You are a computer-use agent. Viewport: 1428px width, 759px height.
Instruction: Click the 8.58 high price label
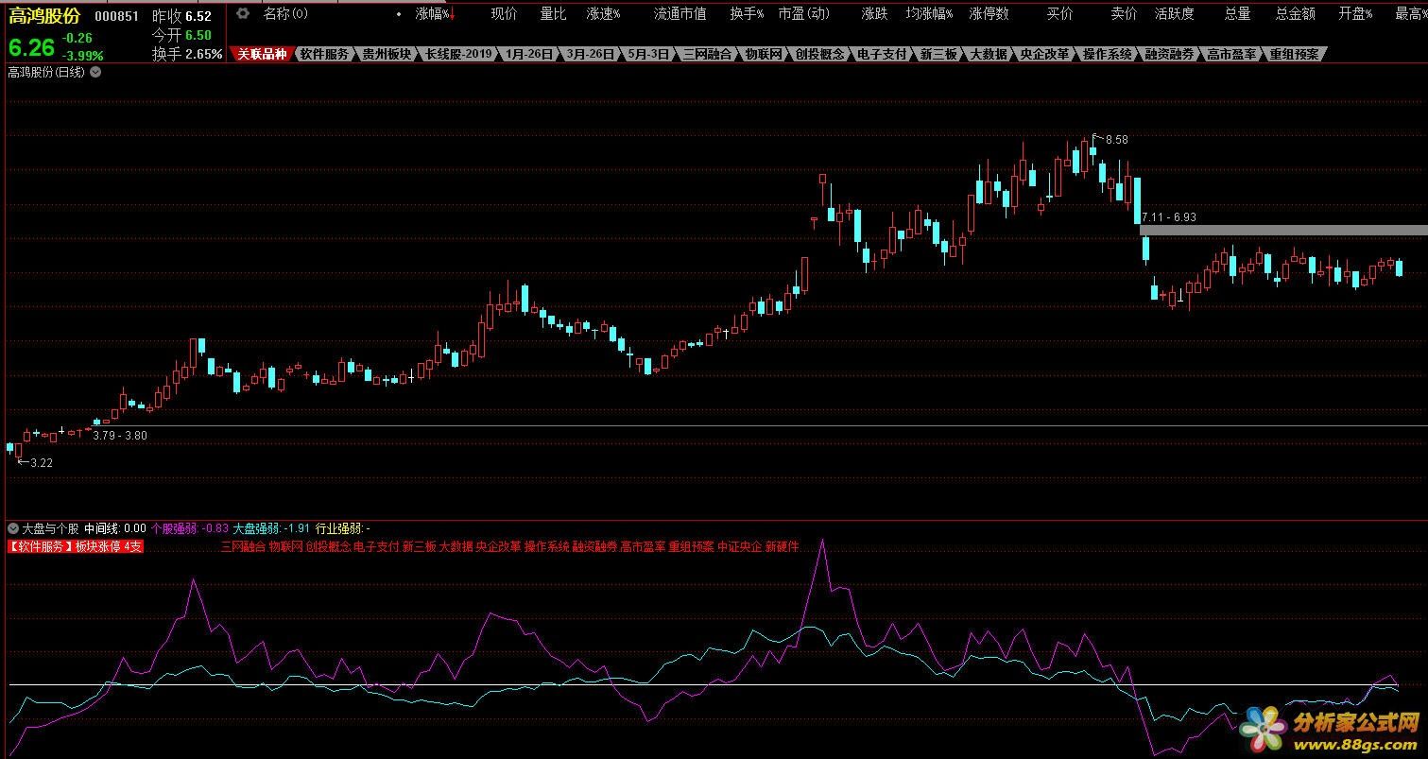point(1116,139)
